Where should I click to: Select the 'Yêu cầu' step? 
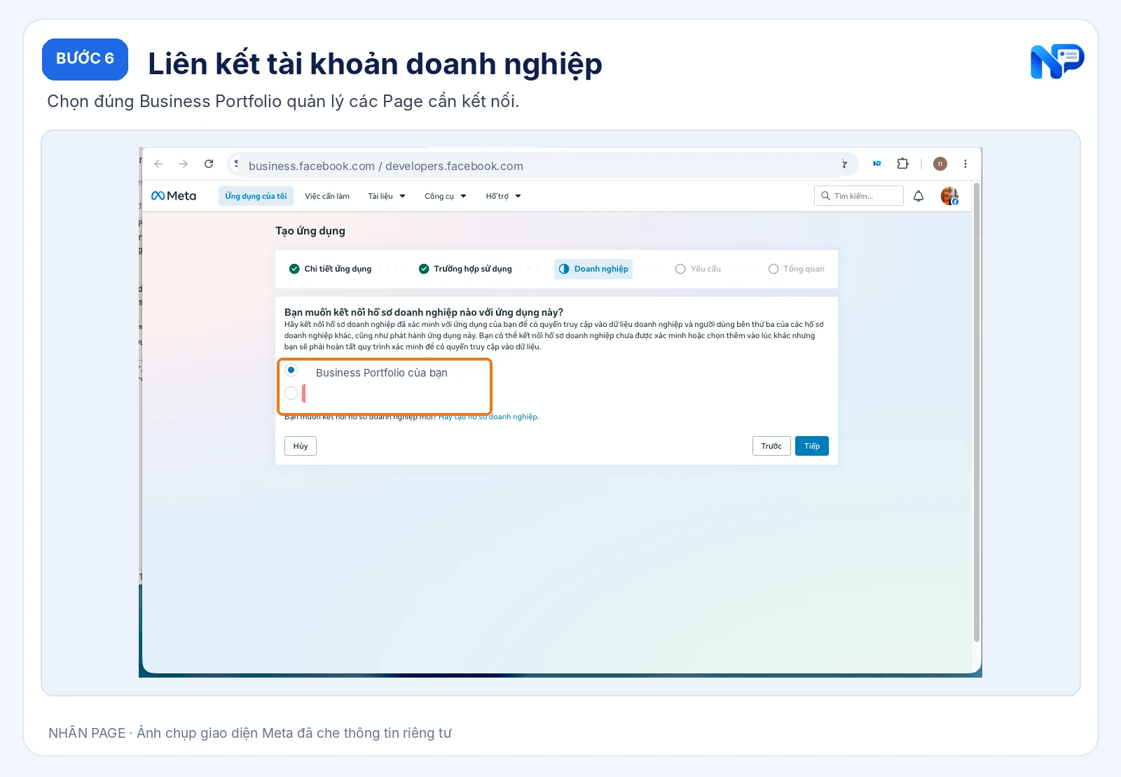point(698,269)
